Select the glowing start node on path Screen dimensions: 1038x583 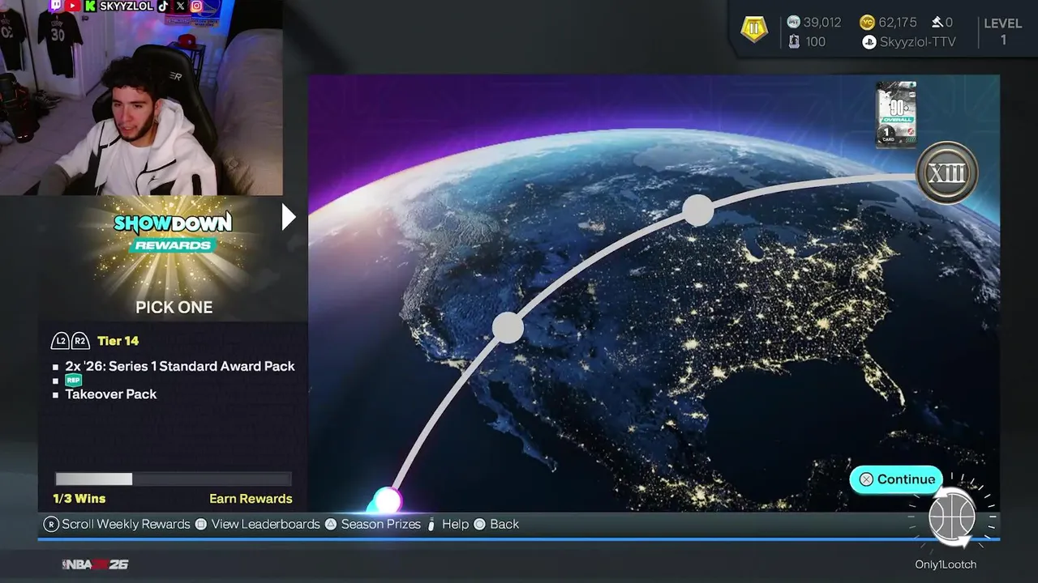(x=387, y=500)
